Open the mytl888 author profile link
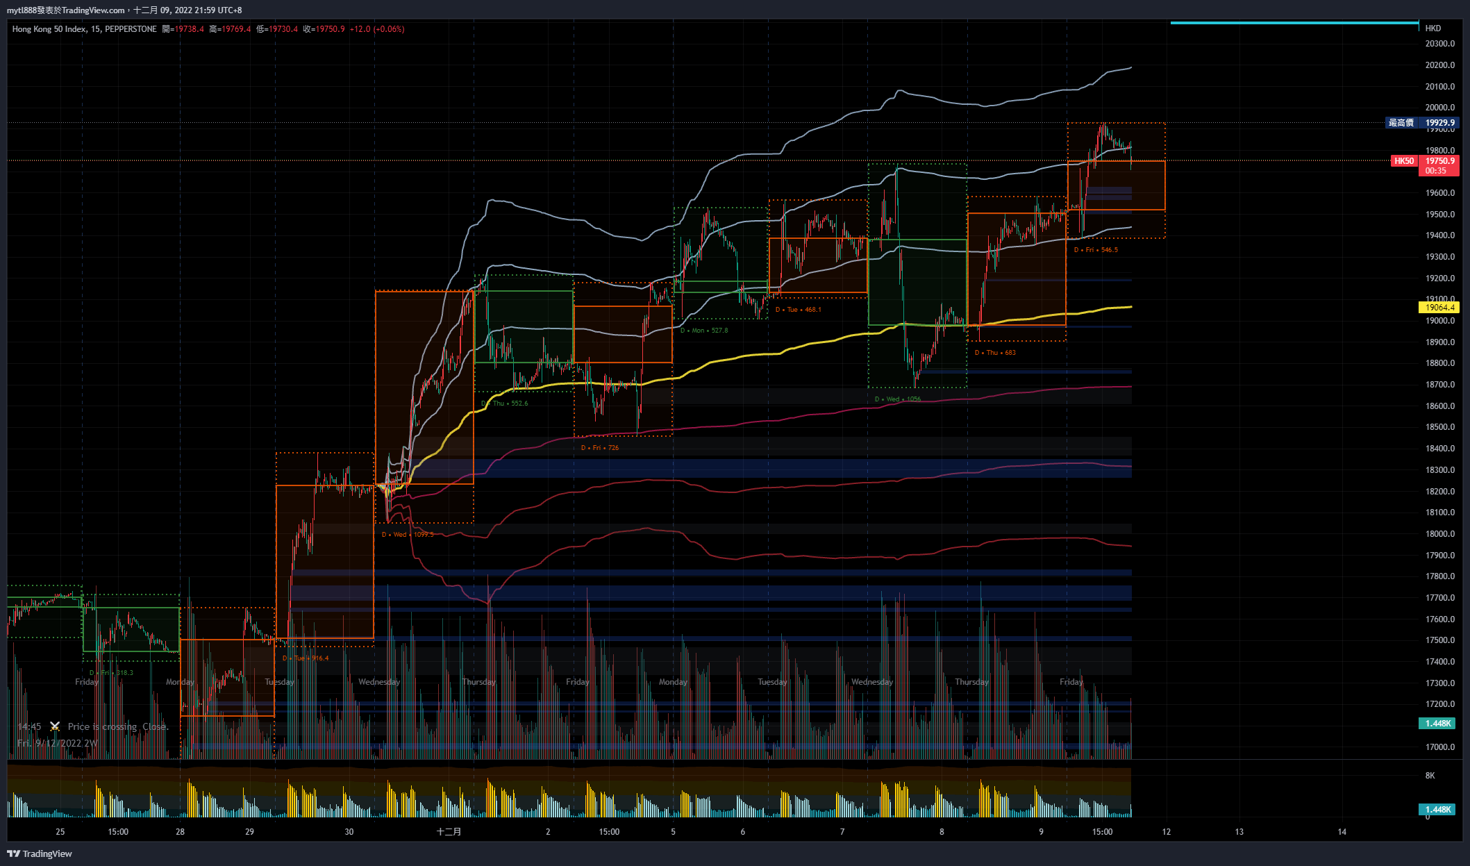The width and height of the screenshot is (1470, 866). 23,10
